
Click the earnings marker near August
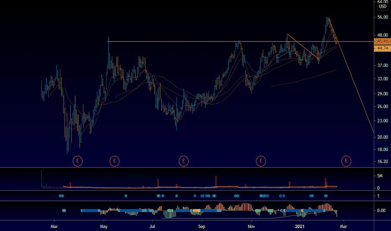tap(183, 161)
